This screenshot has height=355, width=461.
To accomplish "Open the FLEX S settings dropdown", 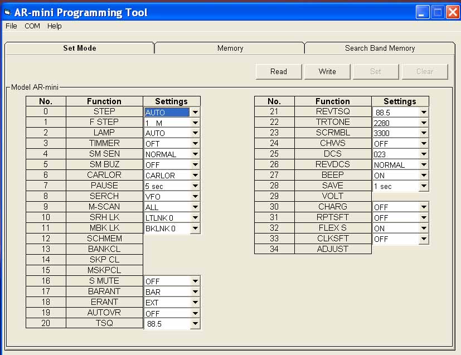I will [423, 228].
